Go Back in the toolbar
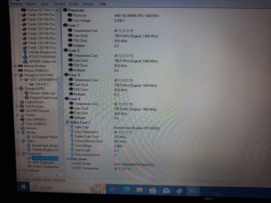The width and height of the screenshot is (271, 203). [x=45, y=4]
